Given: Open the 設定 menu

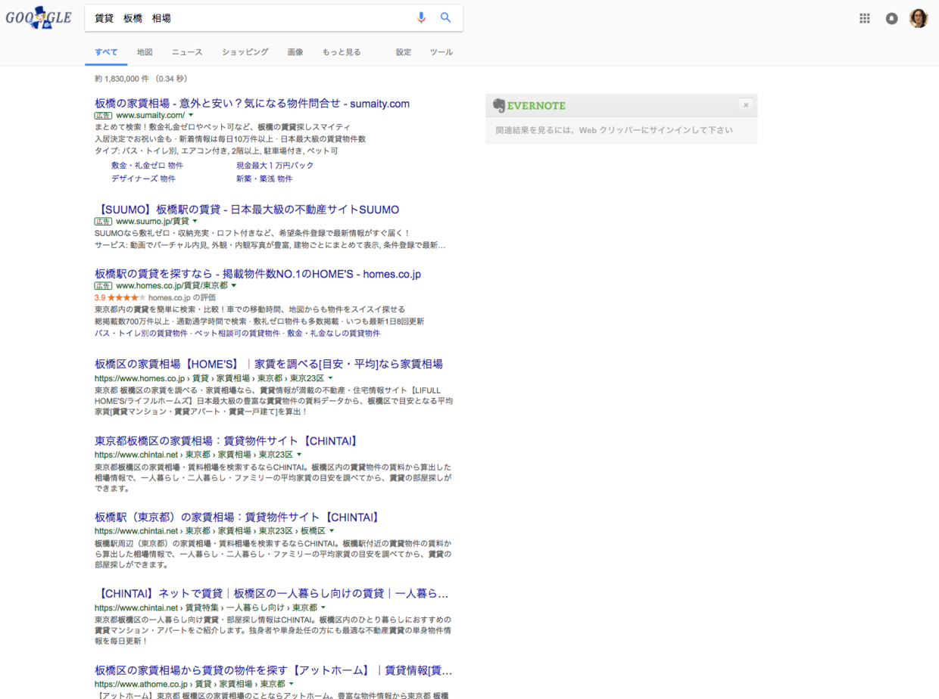Looking at the screenshot, I should (x=404, y=52).
